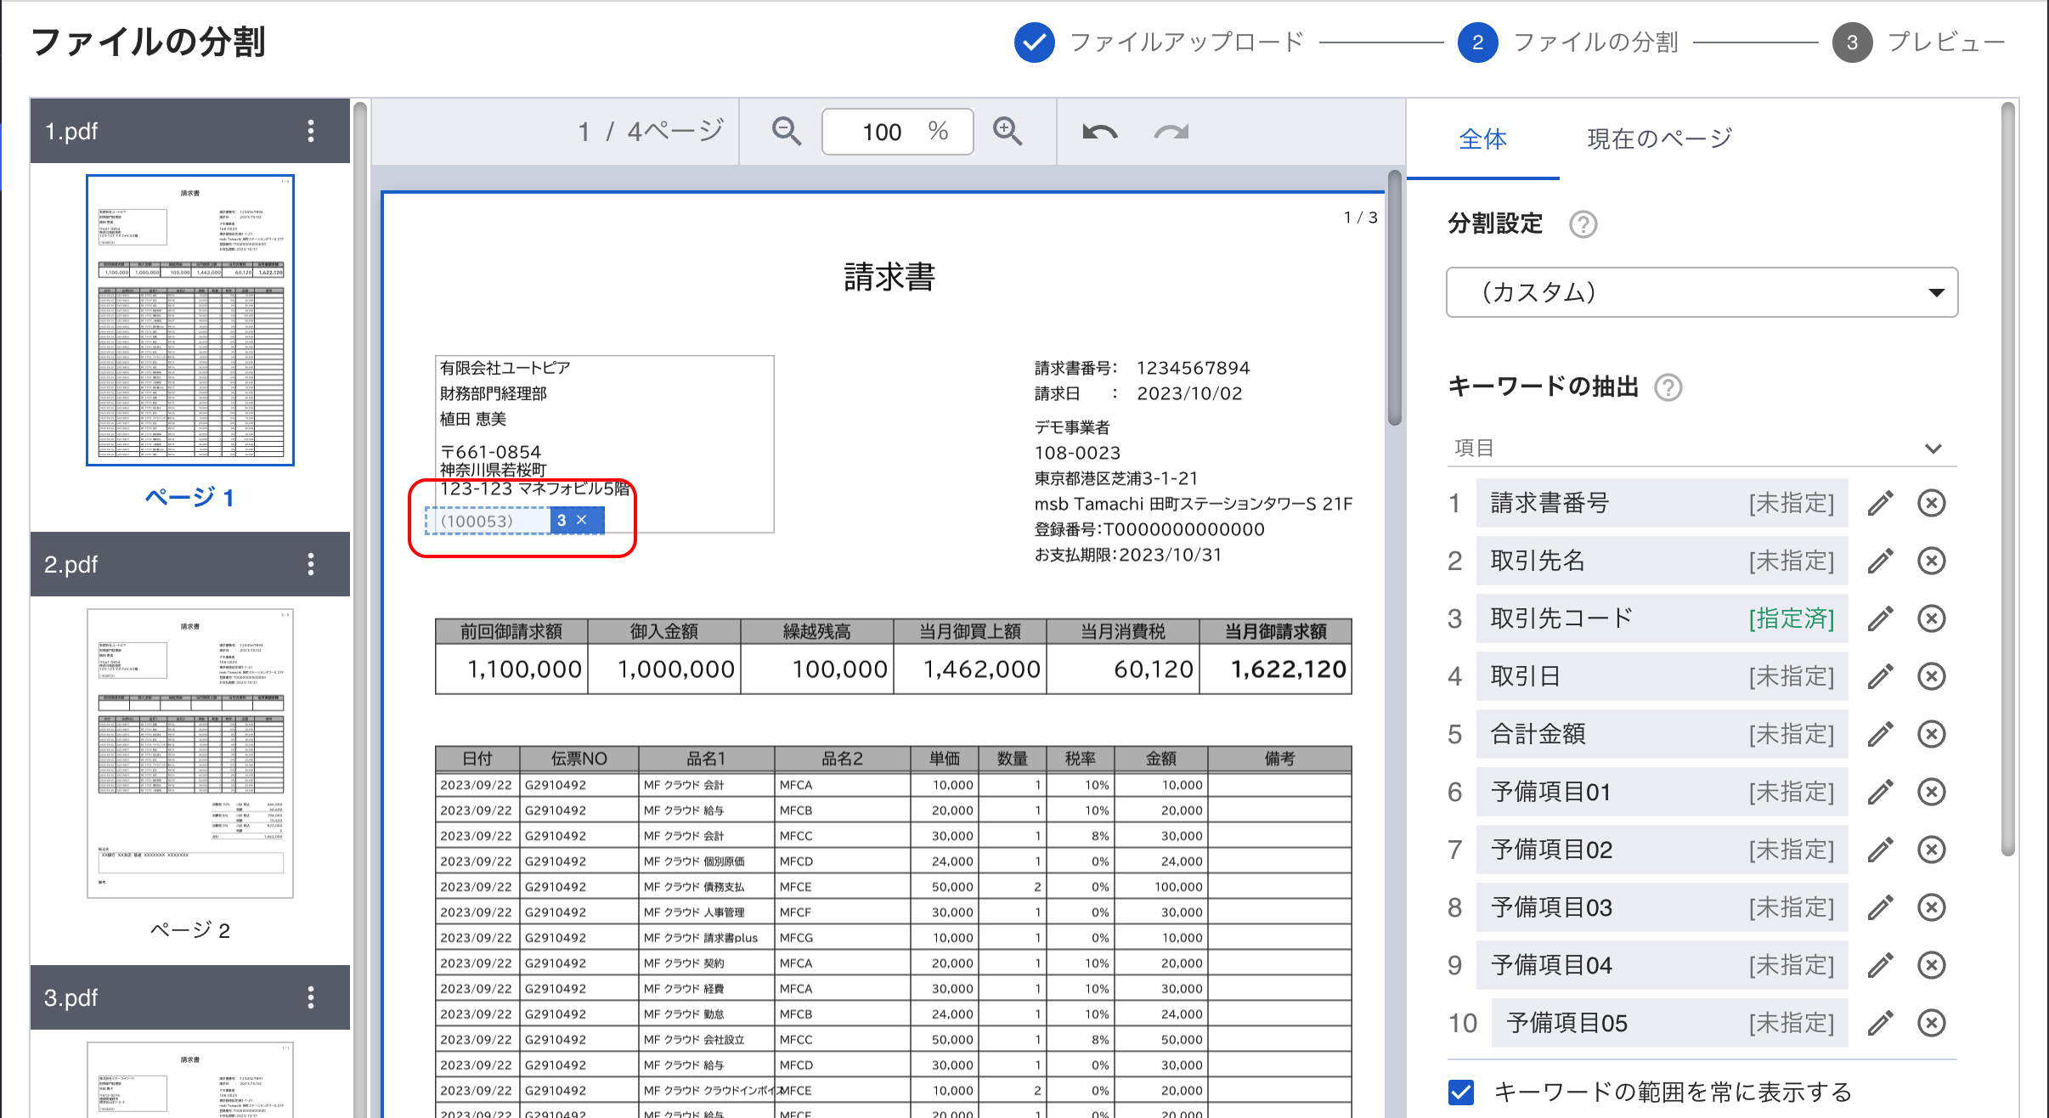Click the zoom out magnifier icon
Viewport: 2049px width, 1118px height.
tap(786, 132)
